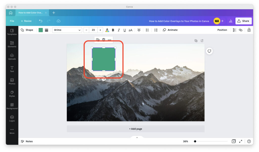Open the Notes panel

tap(27, 141)
